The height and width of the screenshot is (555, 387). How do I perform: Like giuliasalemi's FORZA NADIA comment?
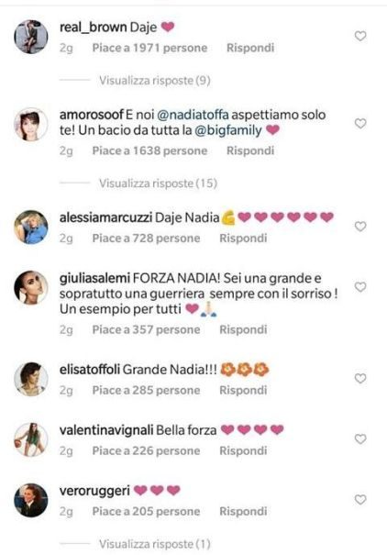[x=360, y=287]
